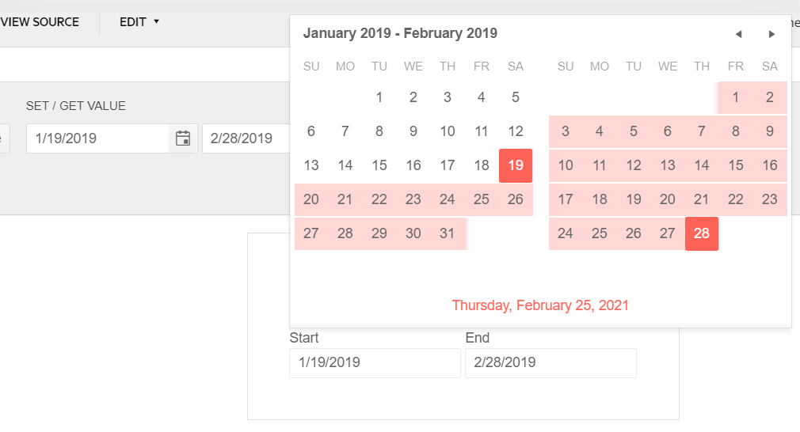This screenshot has width=800, height=432.
Task: Focus the 1/19/2019 picker input
Action: tap(98, 138)
